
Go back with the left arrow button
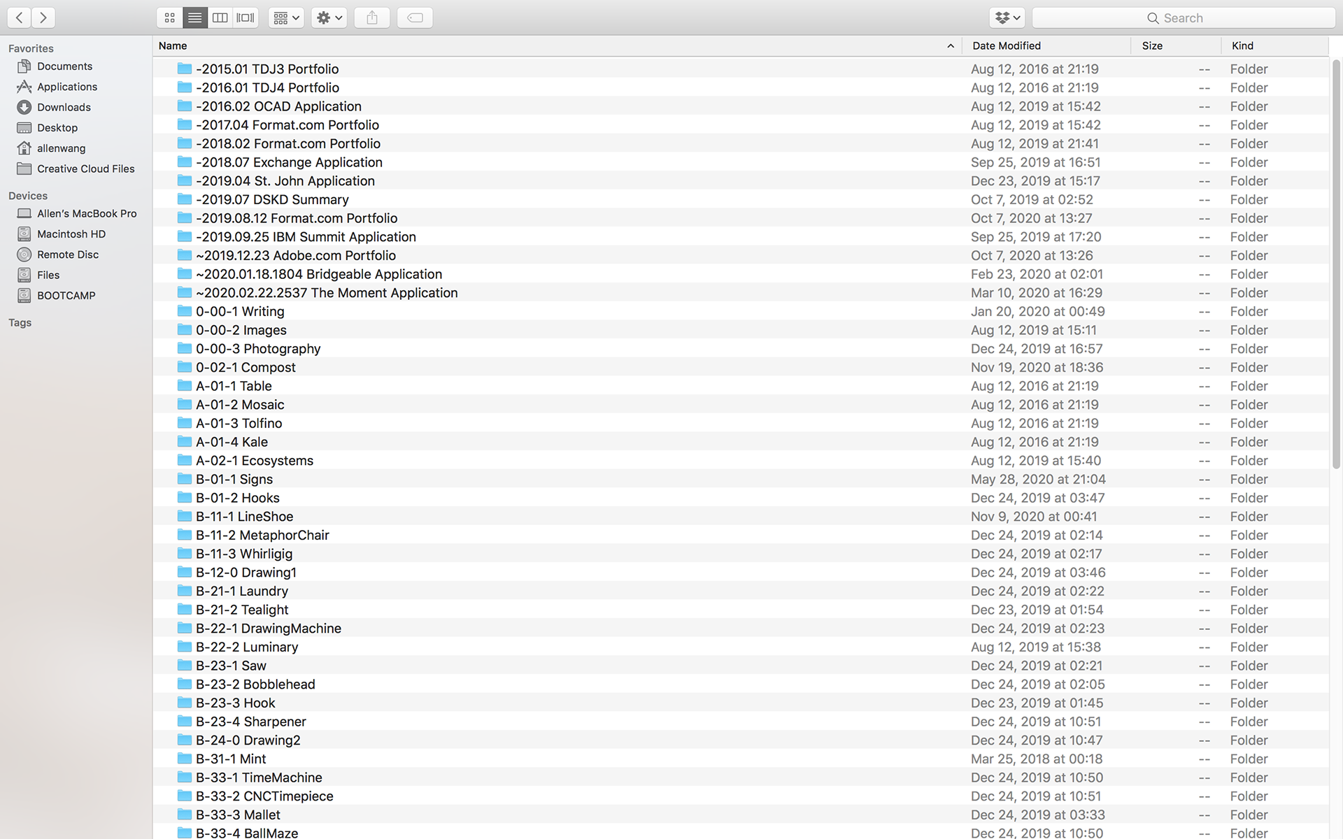pos(19,17)
